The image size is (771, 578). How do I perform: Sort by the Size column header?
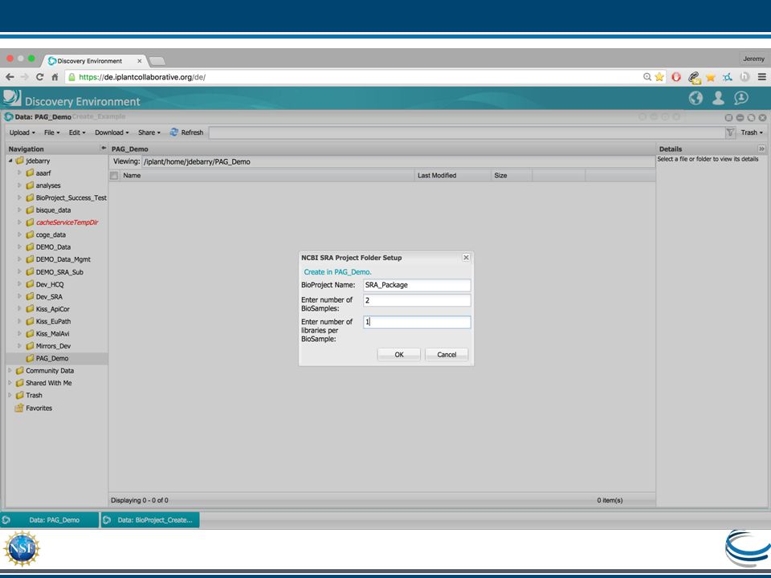pos(512,176)
